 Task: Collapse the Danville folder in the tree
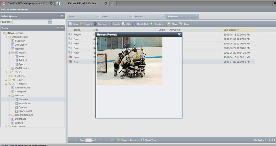[x=10, y=95]
